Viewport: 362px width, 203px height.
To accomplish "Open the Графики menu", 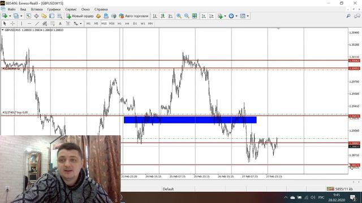I will 54,10.
